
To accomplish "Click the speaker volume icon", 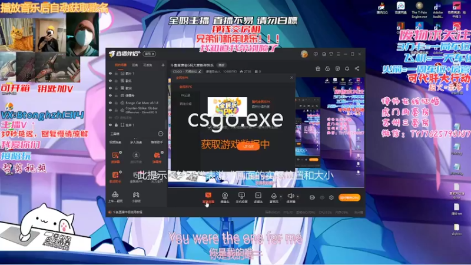I will pos(290,196).
